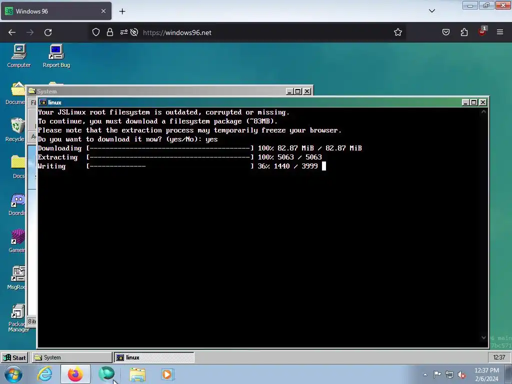This screenshot has width=512, height=384.
Task: Close the linux terminal window
Action: 483,102
